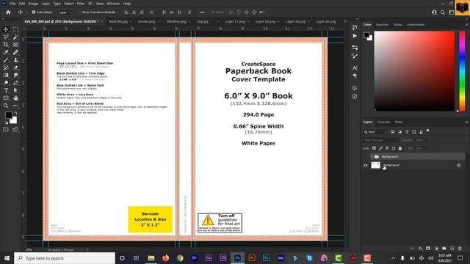Click the create new group folder icon

(444, 249)
